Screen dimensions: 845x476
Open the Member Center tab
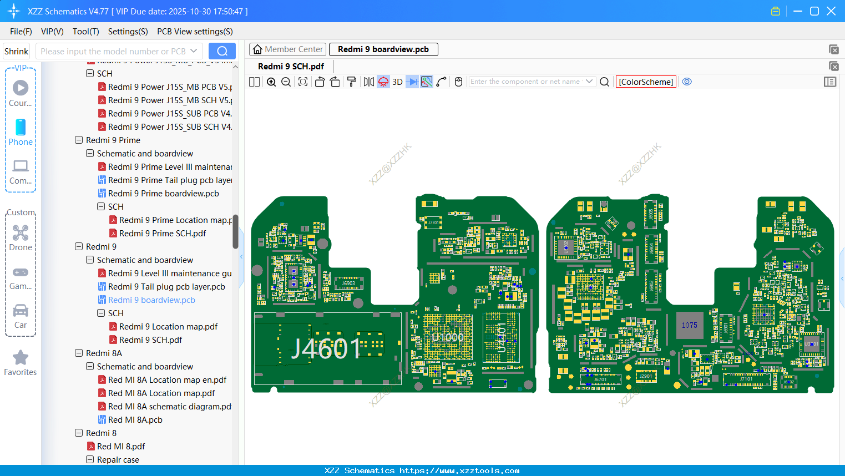pyautogui.click(x=287, y=49)
